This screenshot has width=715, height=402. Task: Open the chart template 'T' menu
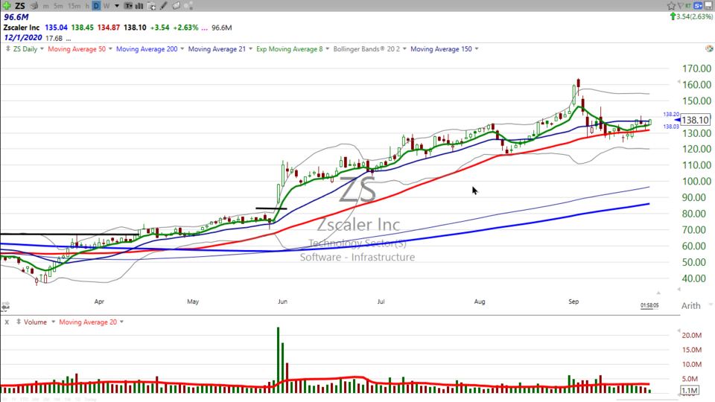tap(129, 6)
